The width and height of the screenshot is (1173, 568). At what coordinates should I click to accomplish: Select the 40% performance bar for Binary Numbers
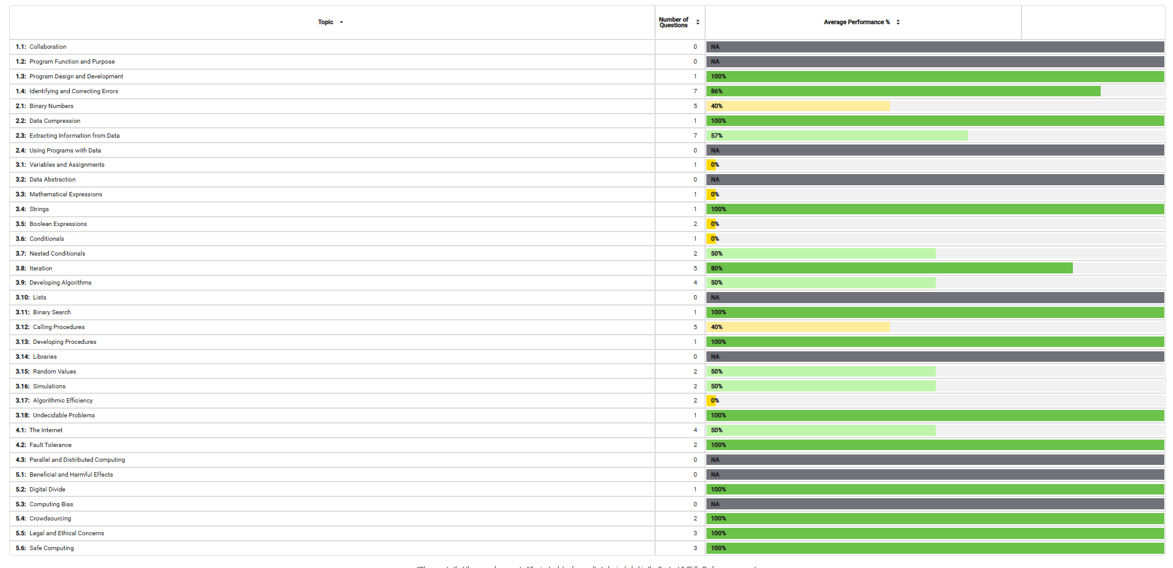(x=797, y=106)
